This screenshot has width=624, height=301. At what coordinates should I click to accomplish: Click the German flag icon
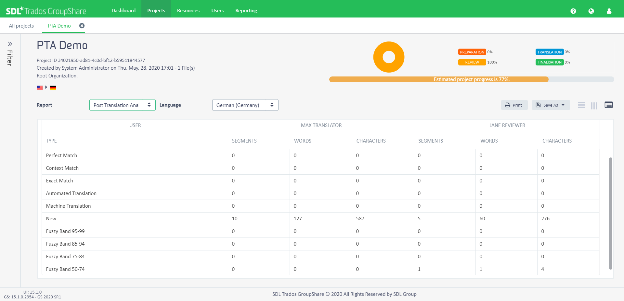pos(53,88)
